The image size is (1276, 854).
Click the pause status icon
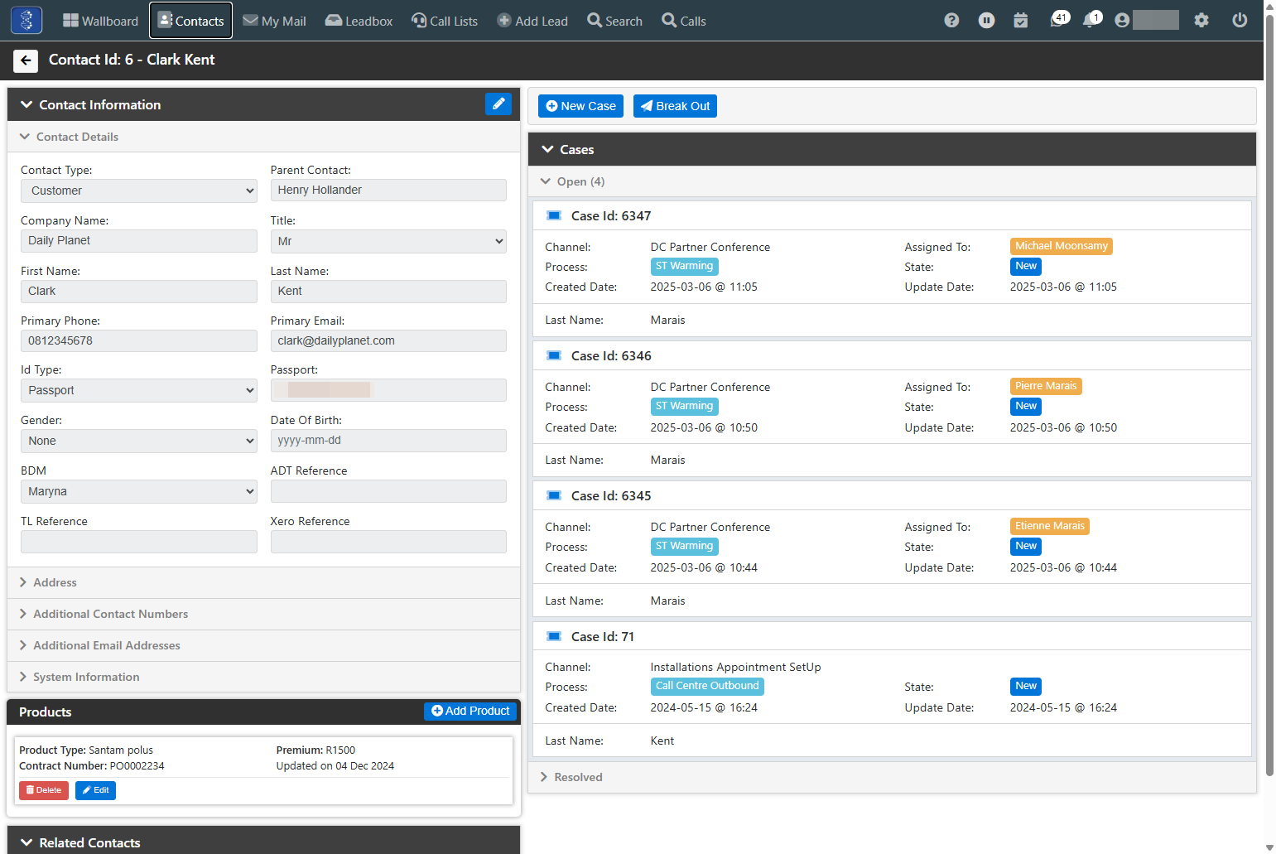pyautogui.click(x=986, y=21)
